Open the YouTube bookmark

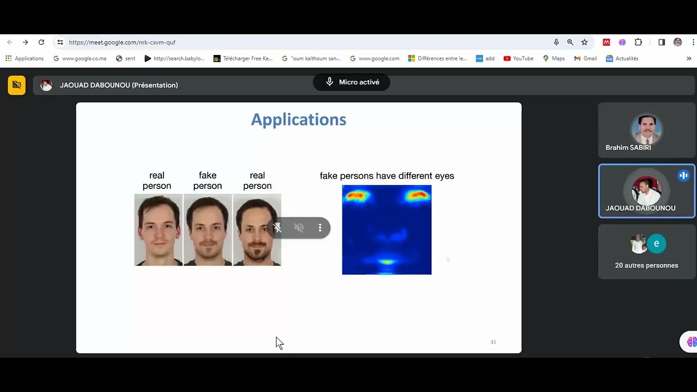[518, 58]
